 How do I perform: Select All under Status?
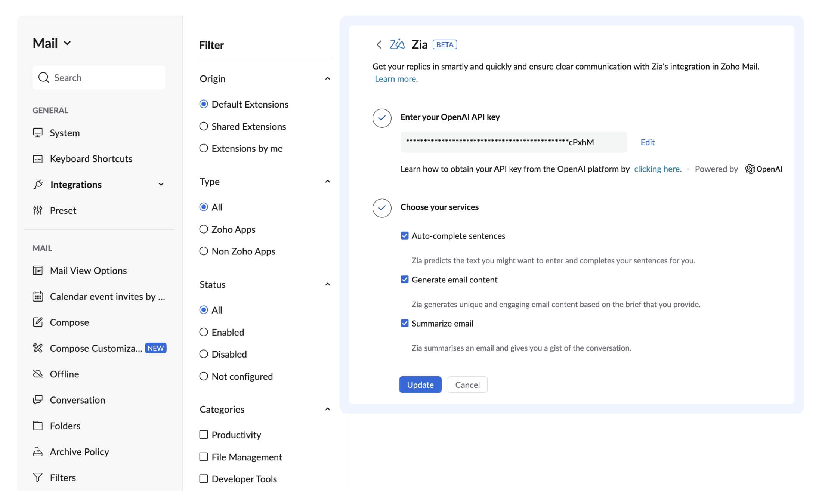point(204,310)
